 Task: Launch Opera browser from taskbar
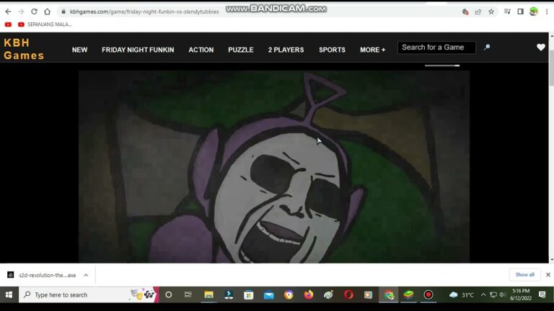[348, 294]
